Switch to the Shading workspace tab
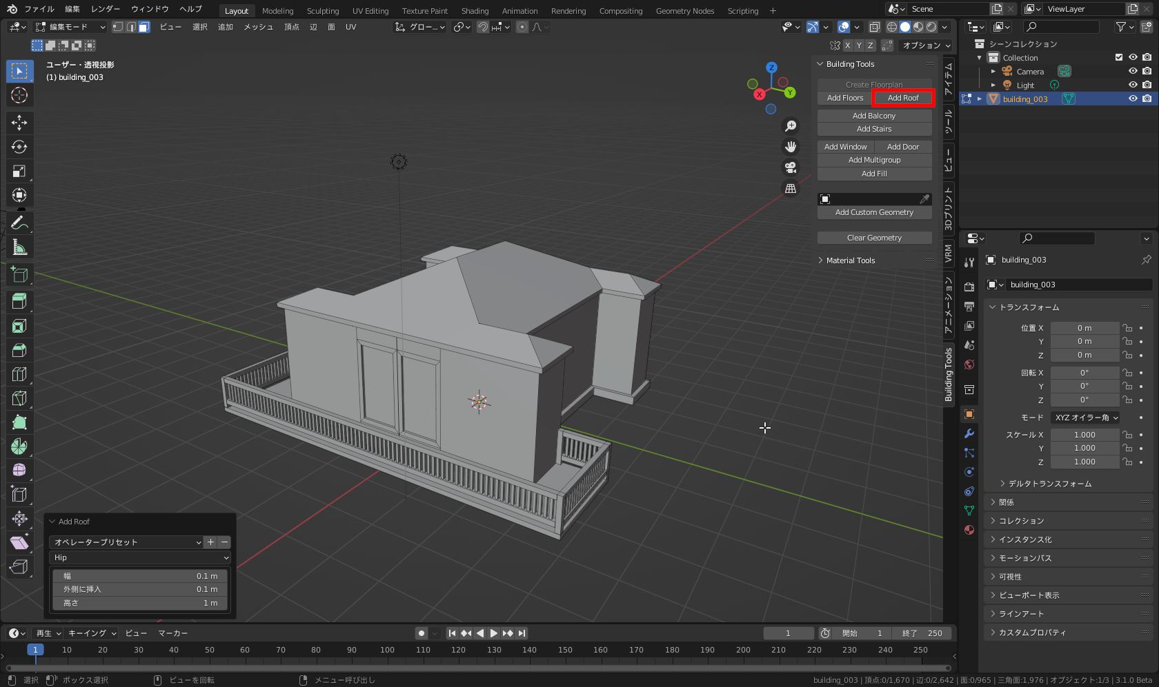Image resolution: width=1159 pixels, height=687 pixels. point(475,10)
